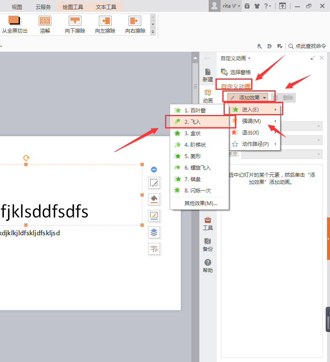This screenshot has height=362, width=330.
Task: Apply the 溶解 dissolve transition
Action: [45, 25]
